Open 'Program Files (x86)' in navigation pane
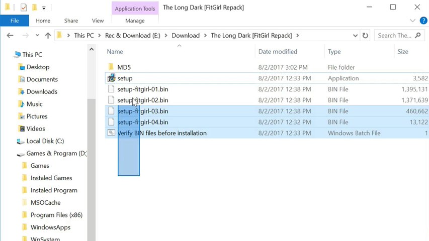The width and height of the screenshot is (429, 241). point(56,215)
